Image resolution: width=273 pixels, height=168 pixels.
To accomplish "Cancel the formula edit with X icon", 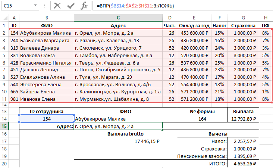I will (57, 6).
